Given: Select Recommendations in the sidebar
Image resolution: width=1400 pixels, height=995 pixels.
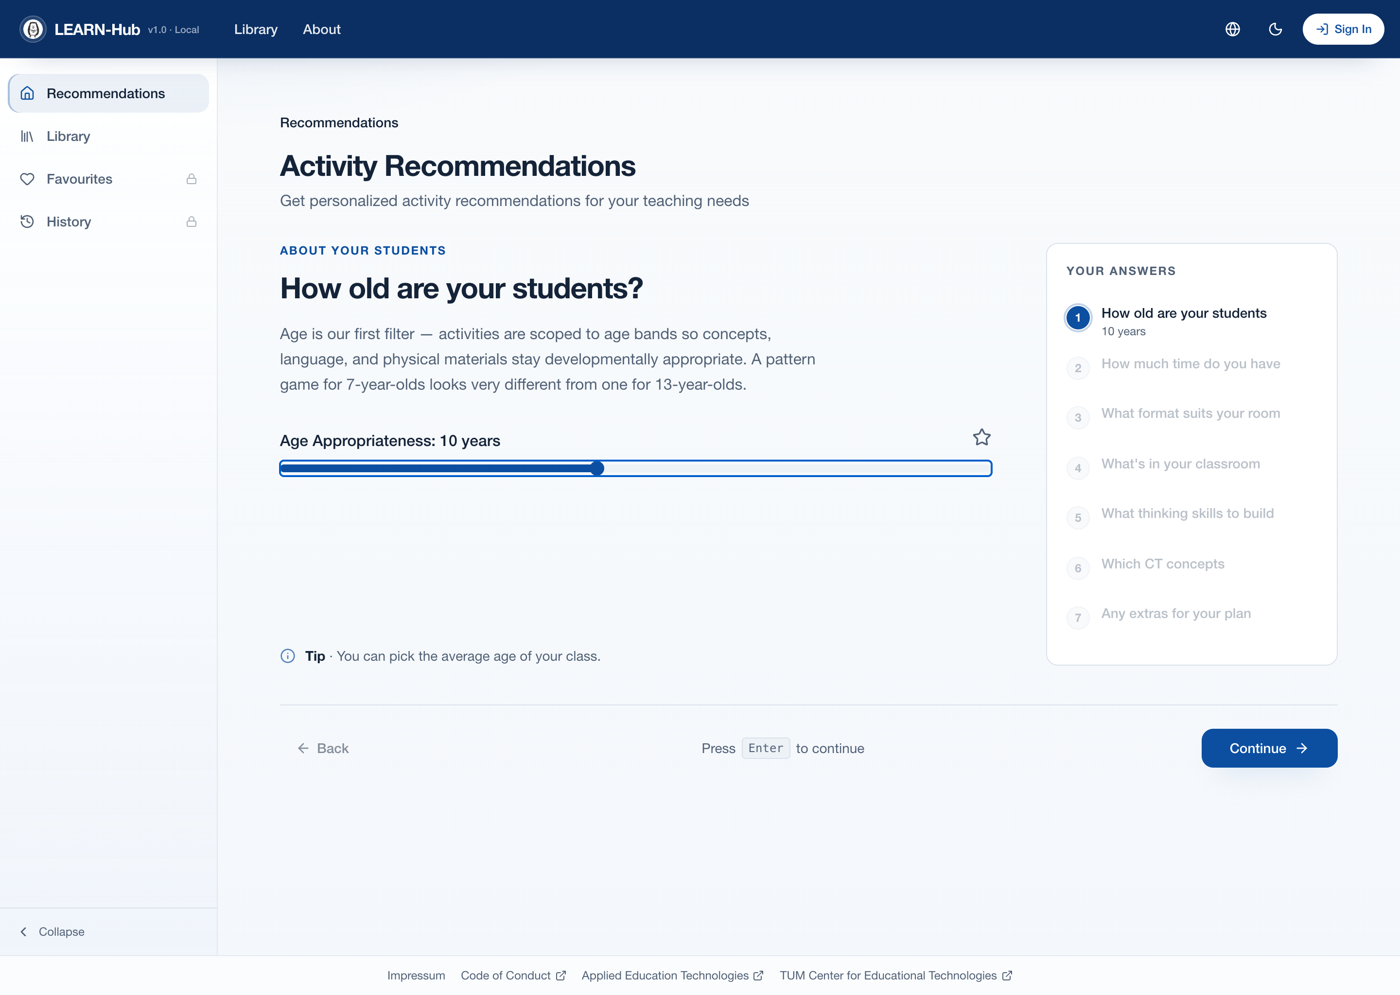Looking at the screenshot, I should 108,93.
